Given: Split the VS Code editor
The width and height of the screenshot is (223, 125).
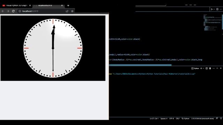Looking at the screenshot, I should pos(217,9).
